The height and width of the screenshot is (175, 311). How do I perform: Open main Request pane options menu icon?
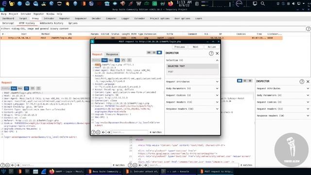point(38,88)
